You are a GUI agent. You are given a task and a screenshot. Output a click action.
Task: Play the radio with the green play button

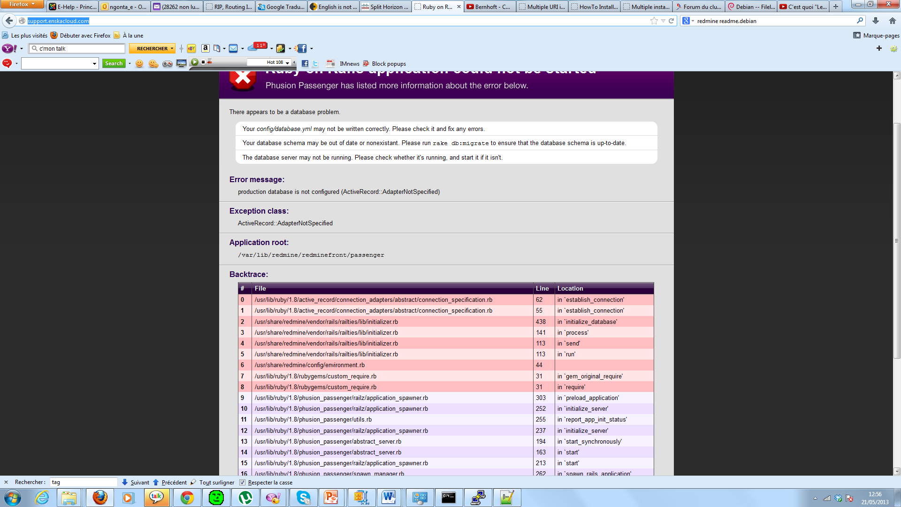(x=195, y=62)
